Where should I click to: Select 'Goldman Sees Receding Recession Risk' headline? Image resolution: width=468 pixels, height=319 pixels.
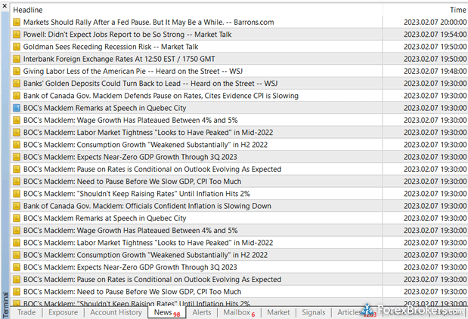click(110, 47)
